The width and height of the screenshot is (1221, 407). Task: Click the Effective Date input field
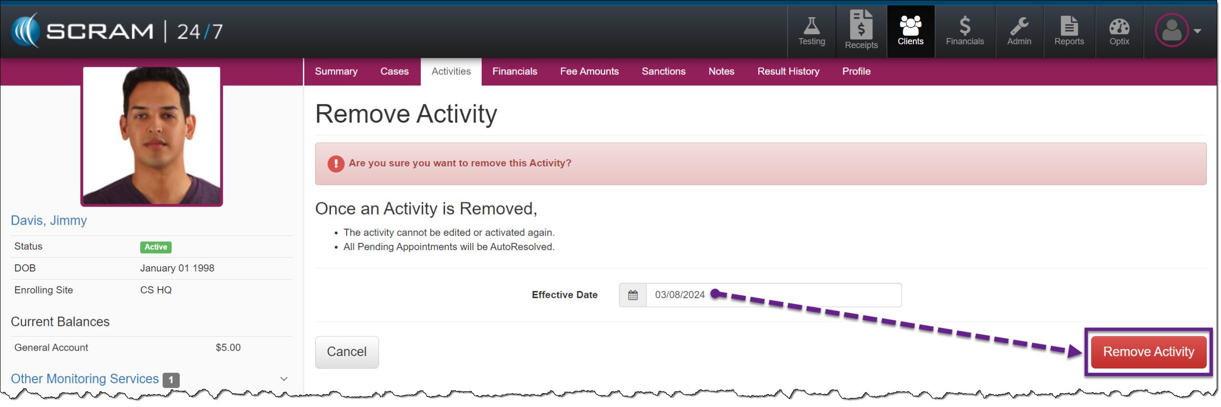(773, 295)
